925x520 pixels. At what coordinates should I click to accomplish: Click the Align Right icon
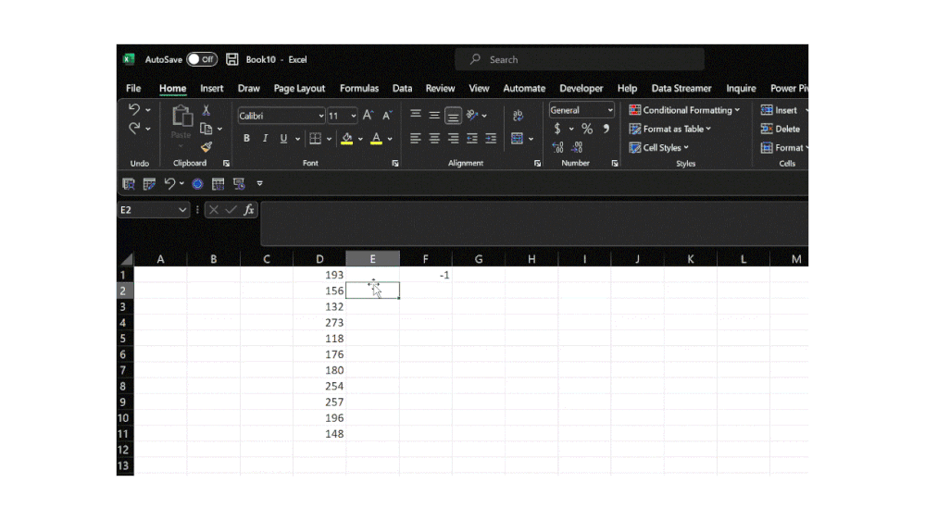[453, 139]
